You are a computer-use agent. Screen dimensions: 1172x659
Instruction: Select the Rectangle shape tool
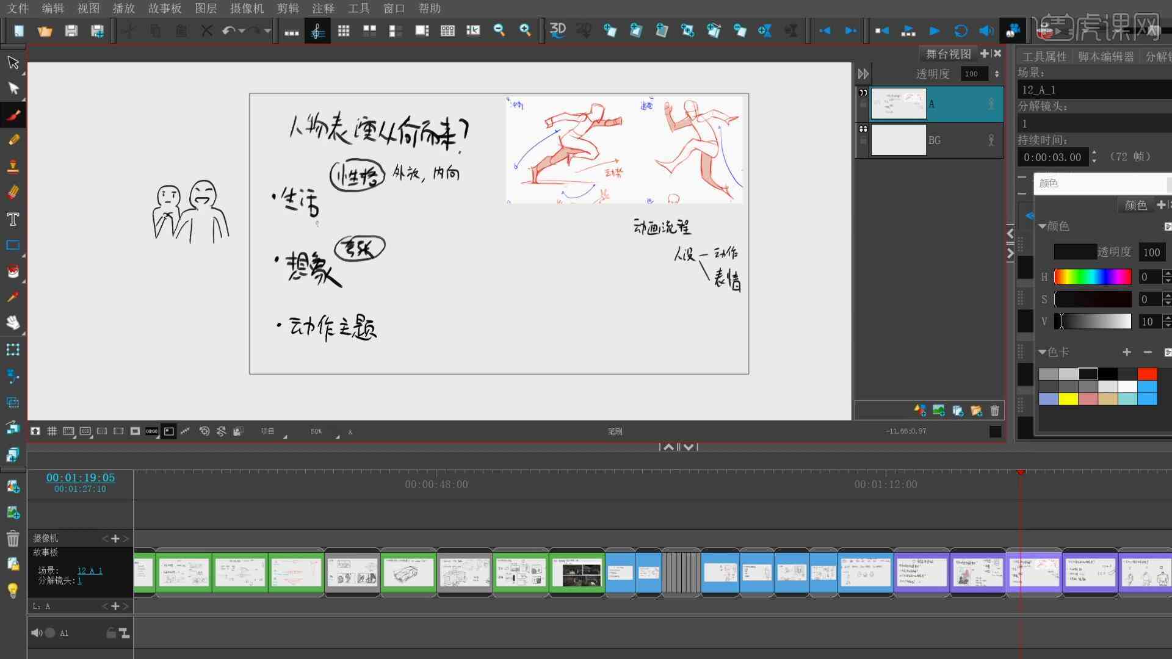(x=13, y=245)
